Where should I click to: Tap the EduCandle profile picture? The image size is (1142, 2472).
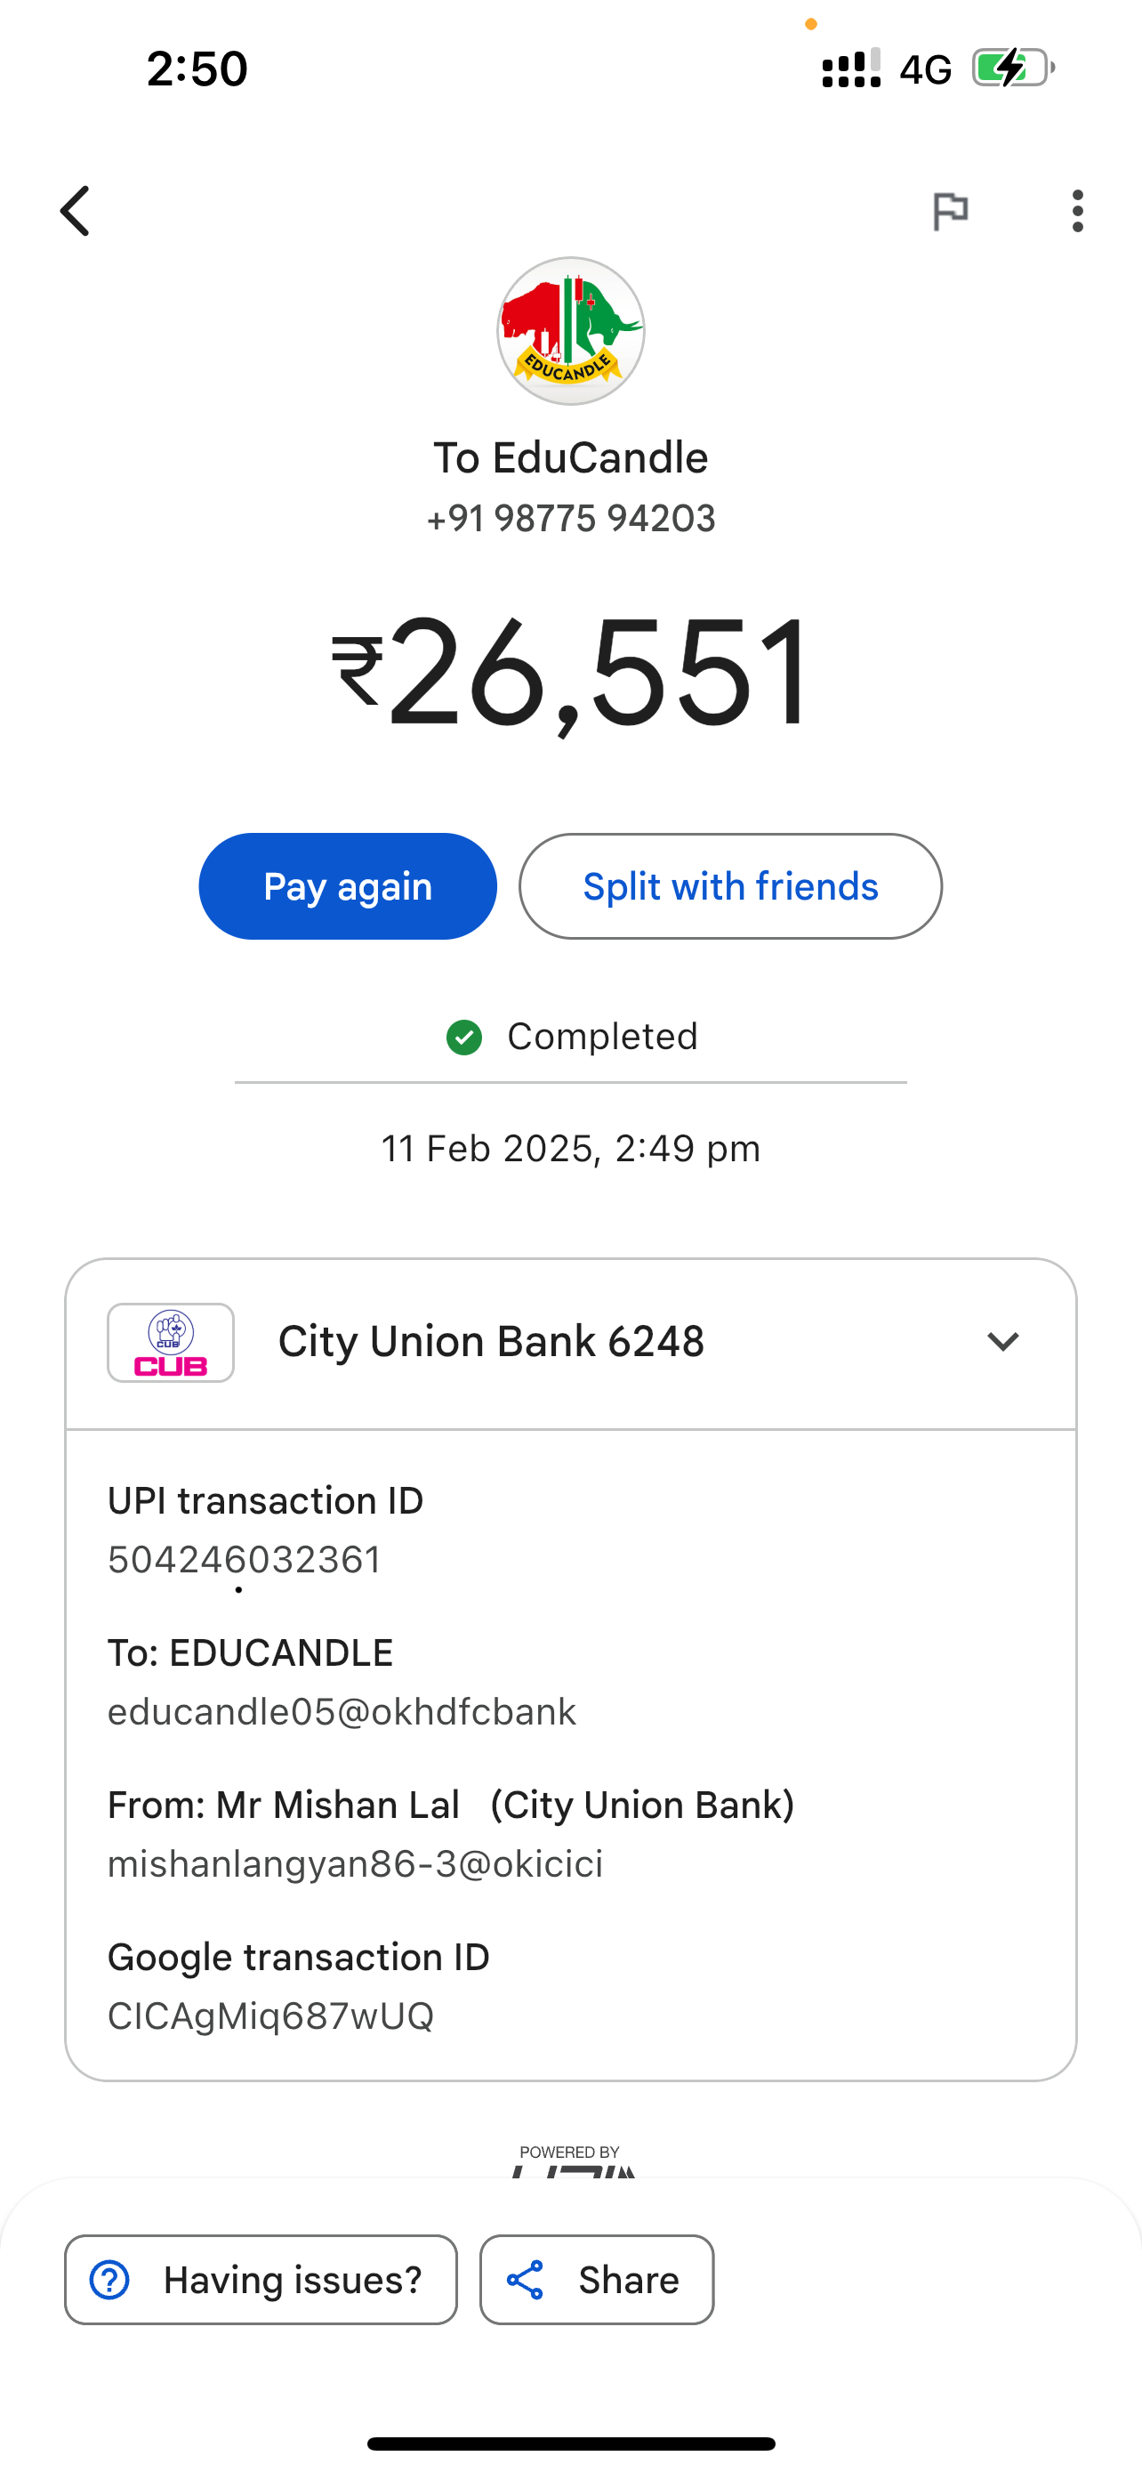tap(570, 331)
